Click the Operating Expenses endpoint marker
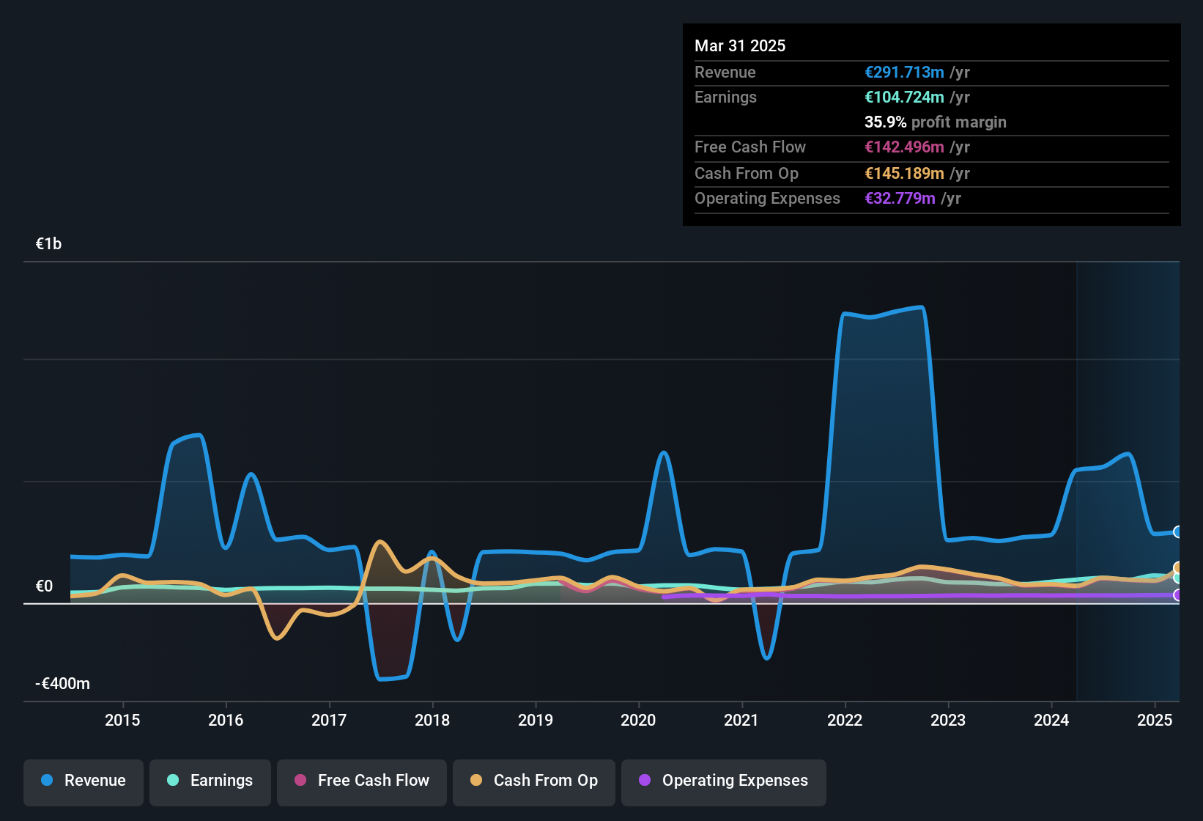 1178,595
